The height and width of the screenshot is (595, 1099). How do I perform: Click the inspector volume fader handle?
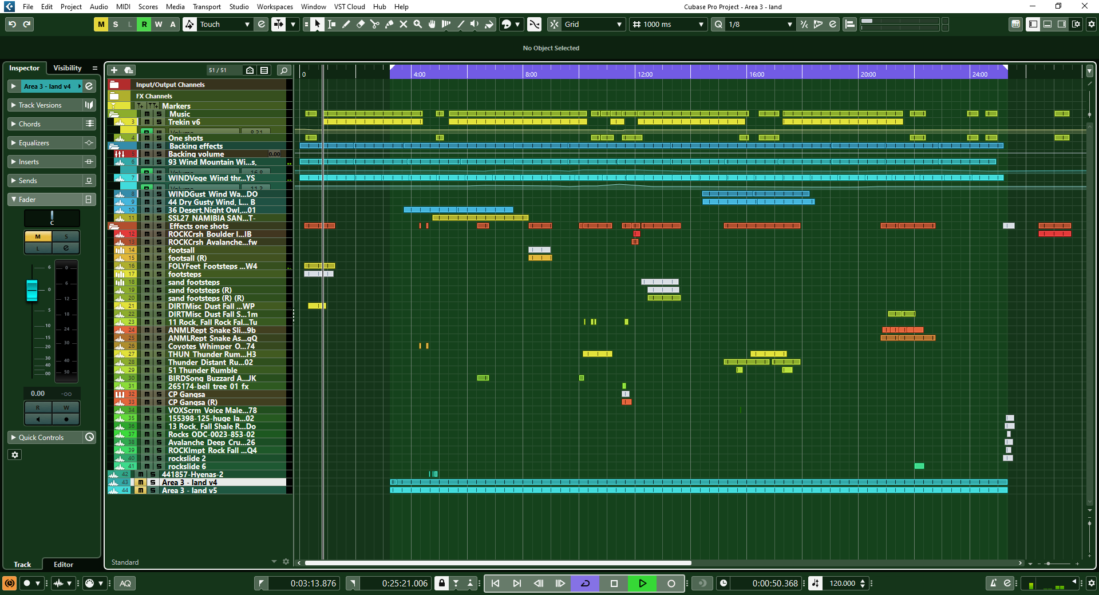32,291
